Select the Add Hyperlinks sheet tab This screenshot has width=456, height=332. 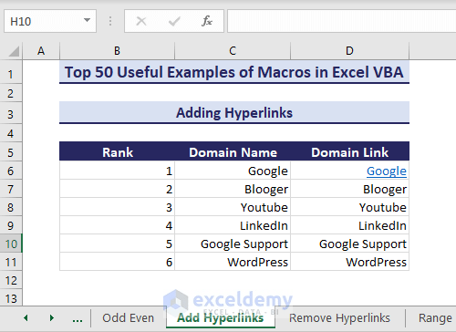point(221,318)
